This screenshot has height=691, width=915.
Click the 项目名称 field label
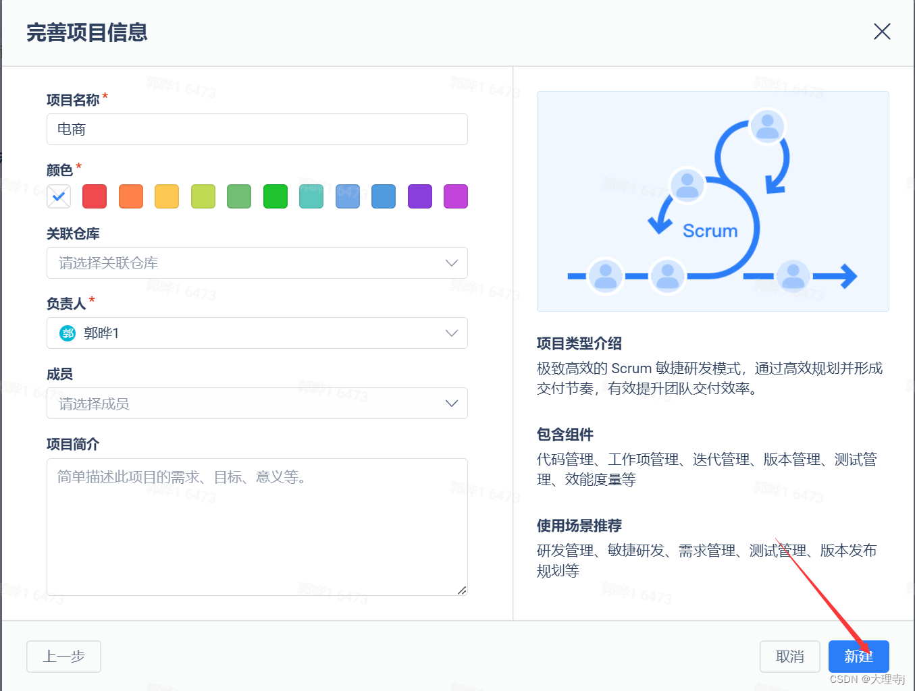(73, 100)
